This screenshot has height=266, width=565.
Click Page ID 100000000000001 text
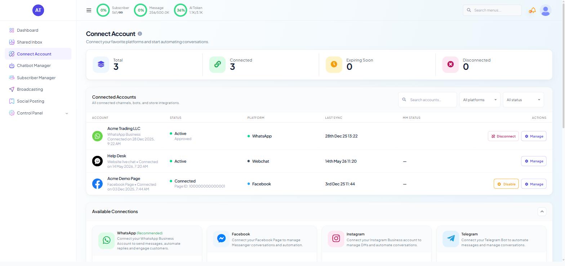pyautogui.click(x=200, y=186)
